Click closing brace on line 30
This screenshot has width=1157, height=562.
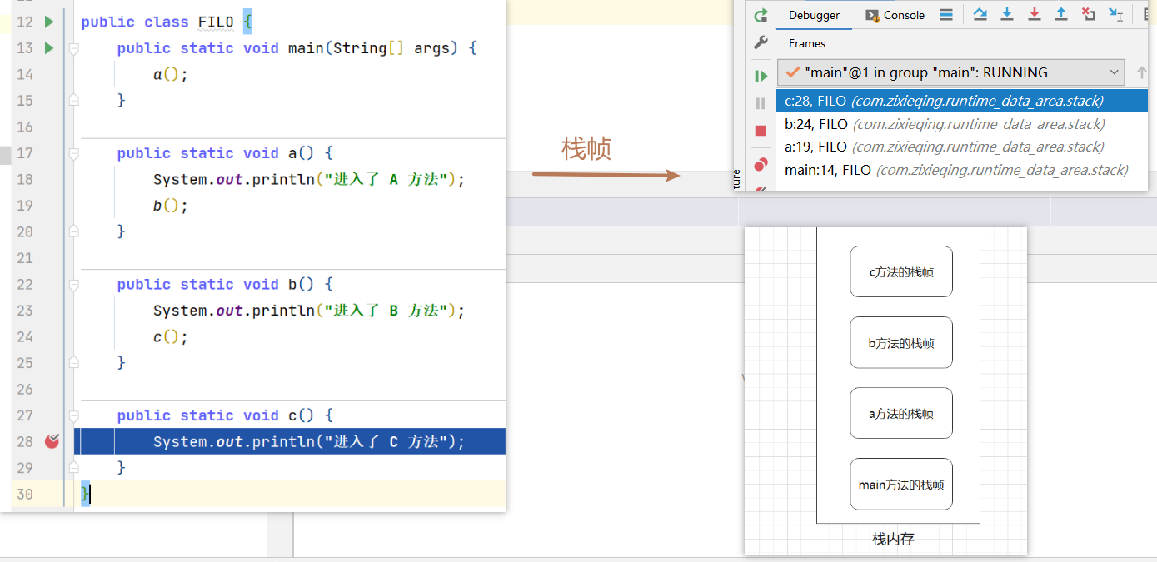pos(85,494)
